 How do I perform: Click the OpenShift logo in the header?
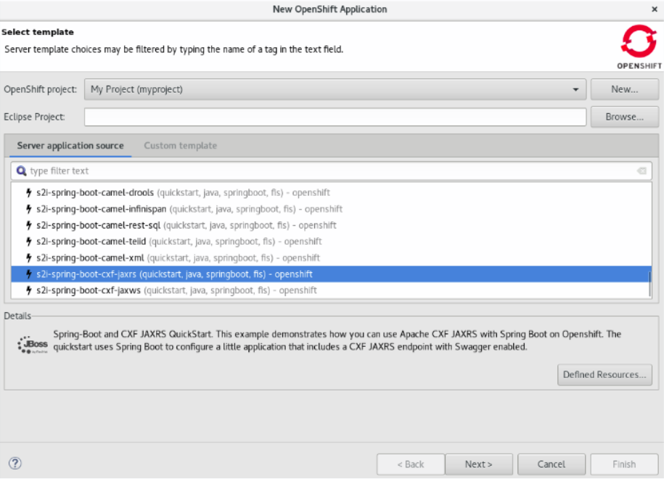click(x=639, y=46)
